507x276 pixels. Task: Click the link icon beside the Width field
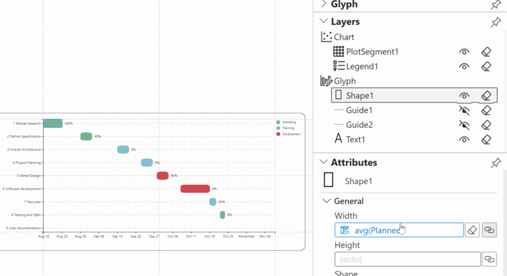pyautogui.click(x=489, y=230)
